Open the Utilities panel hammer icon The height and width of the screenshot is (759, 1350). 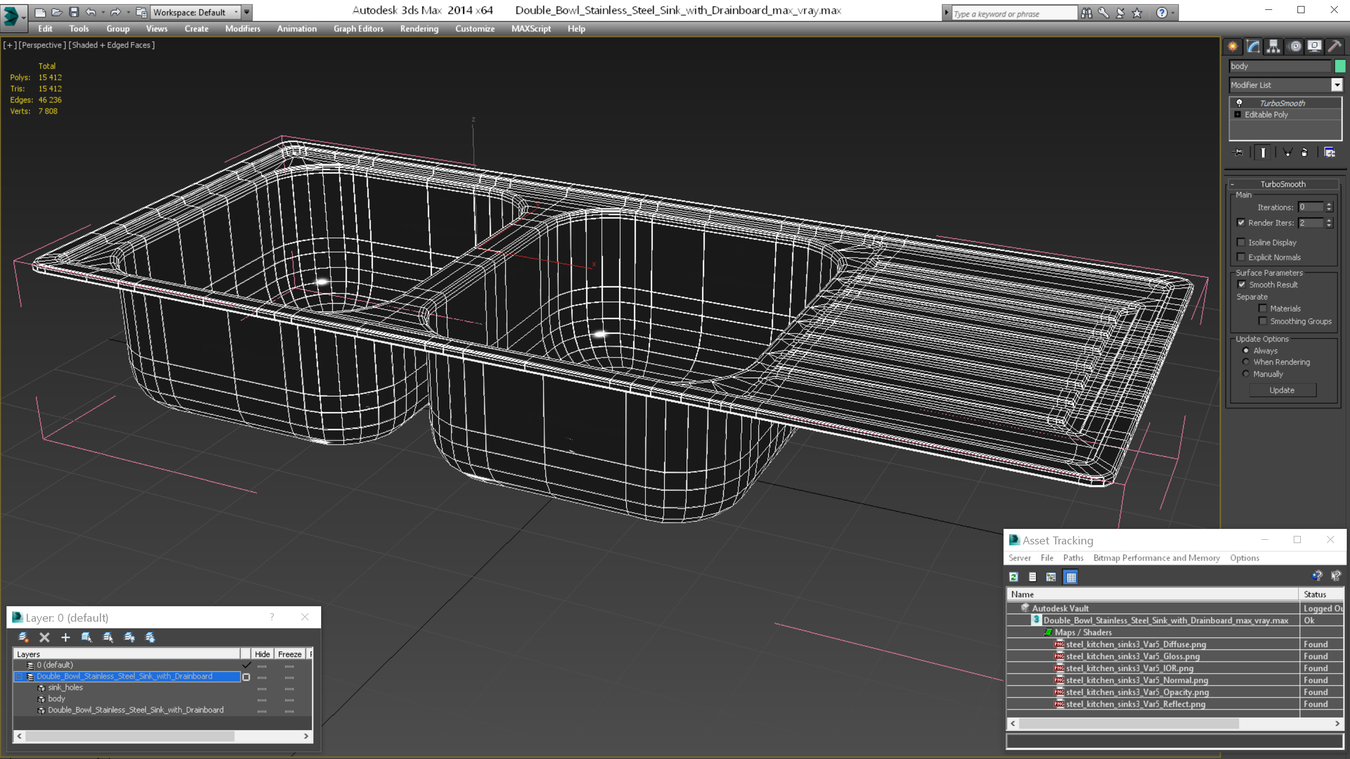[x=1335, y=47]
